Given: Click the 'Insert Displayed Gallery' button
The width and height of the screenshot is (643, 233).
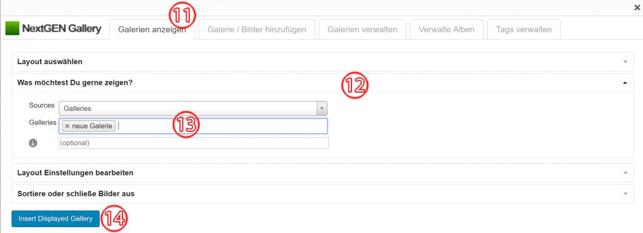Looking at the screenshot, I should 56,219.
